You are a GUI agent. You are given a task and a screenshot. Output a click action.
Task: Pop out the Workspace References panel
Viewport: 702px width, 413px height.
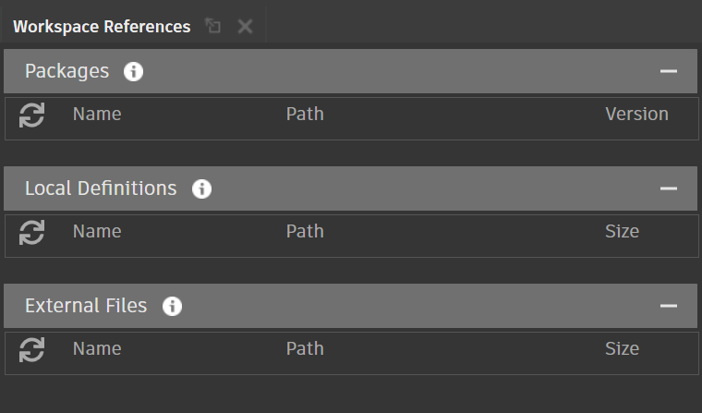click(213, 26)
